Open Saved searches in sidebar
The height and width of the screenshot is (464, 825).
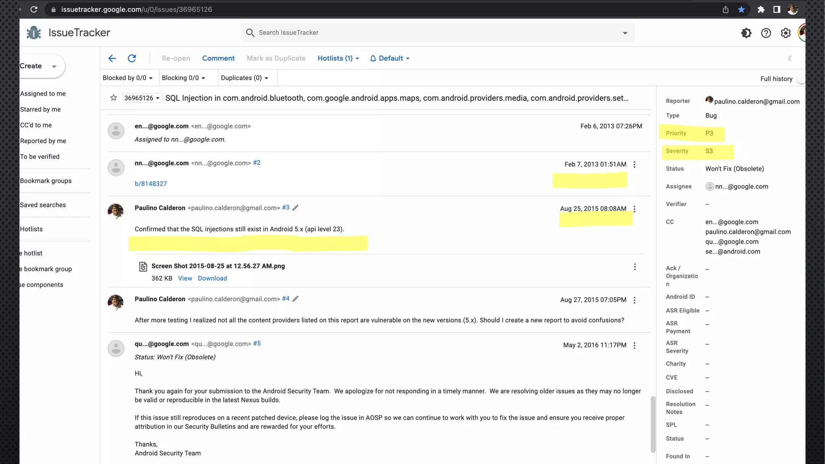pos(43,205)
